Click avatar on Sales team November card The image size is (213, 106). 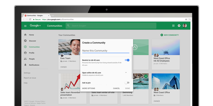[x=62, y=89]
